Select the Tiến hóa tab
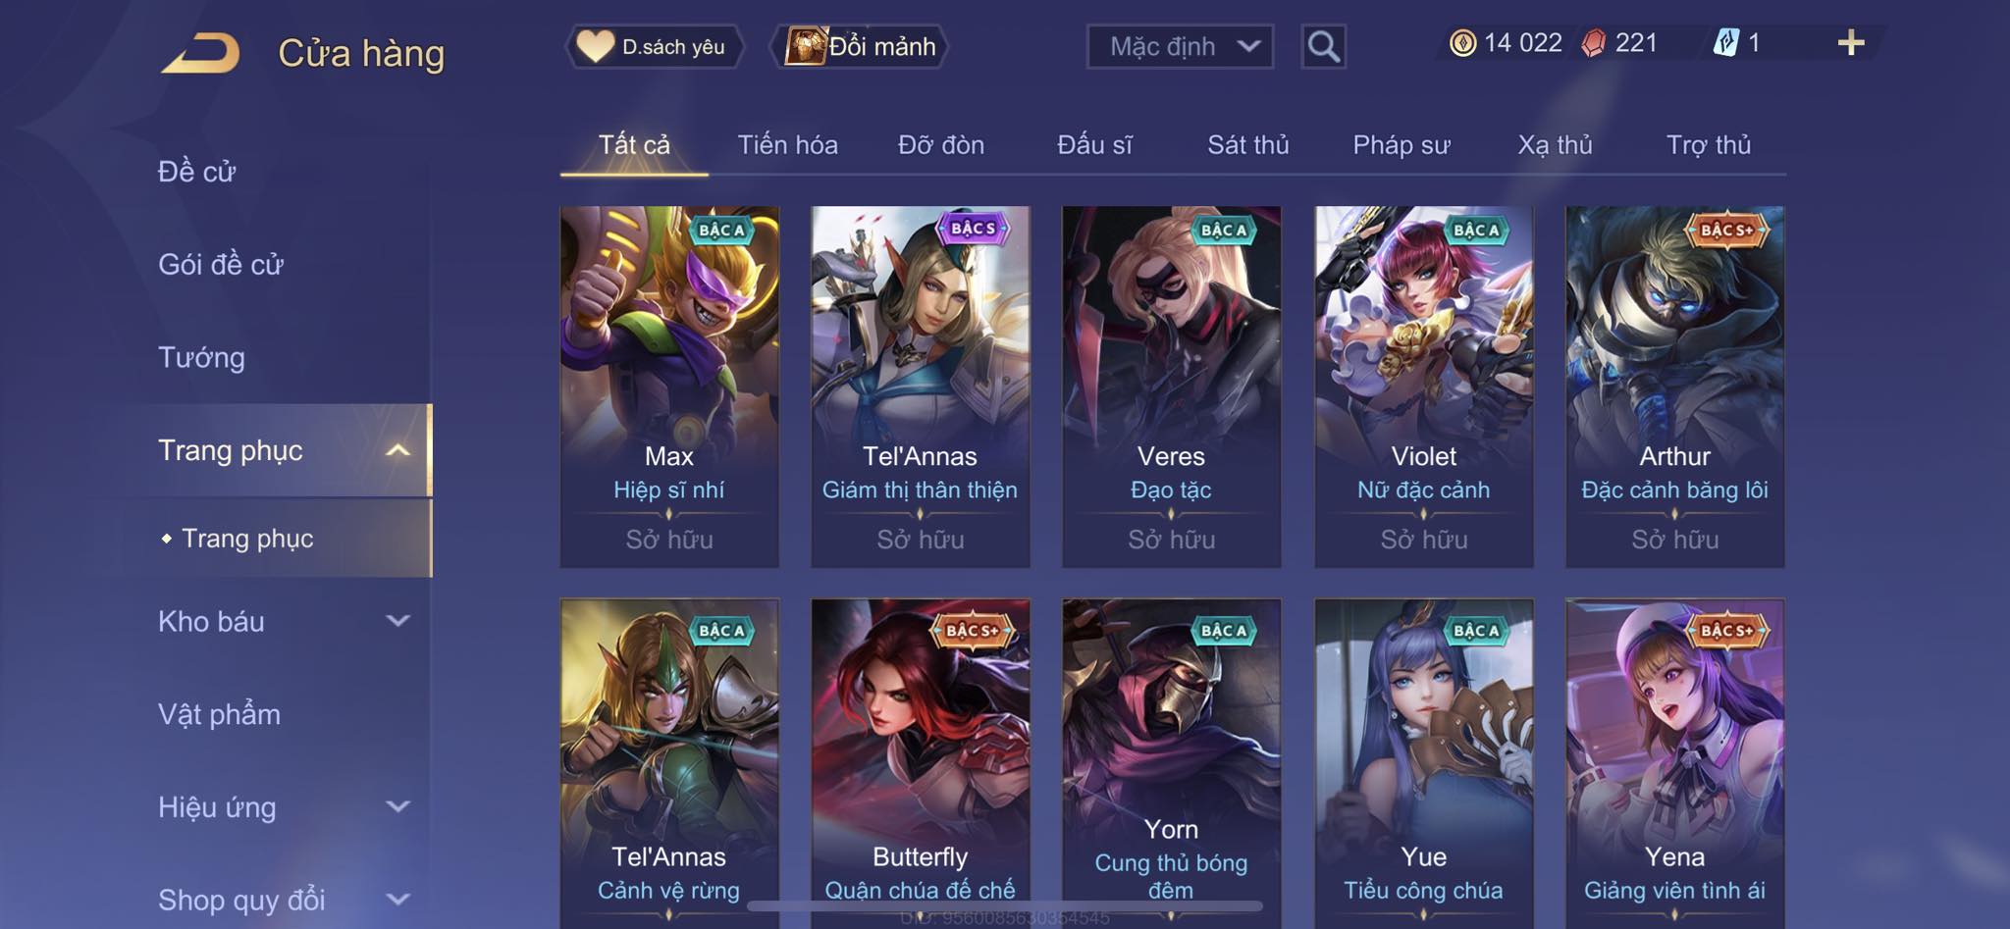Viewport: 2010px width, 929px height. (x=787, y=145)
